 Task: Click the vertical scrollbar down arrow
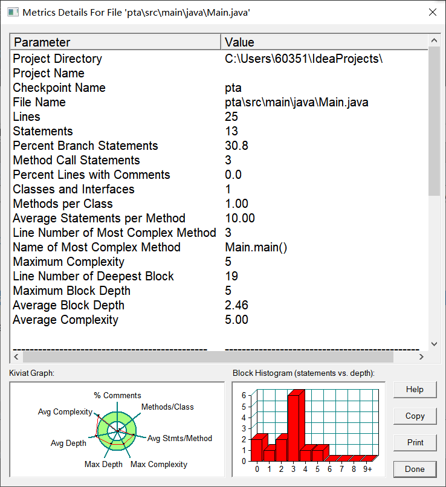point(434,344)
